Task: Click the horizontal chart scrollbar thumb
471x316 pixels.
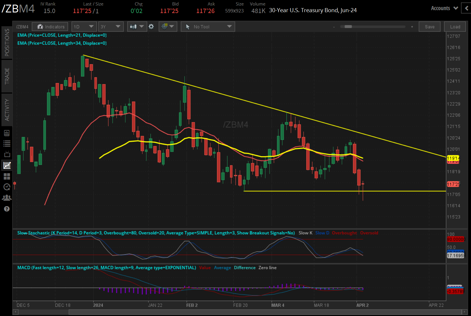Action: pos(265,312)
